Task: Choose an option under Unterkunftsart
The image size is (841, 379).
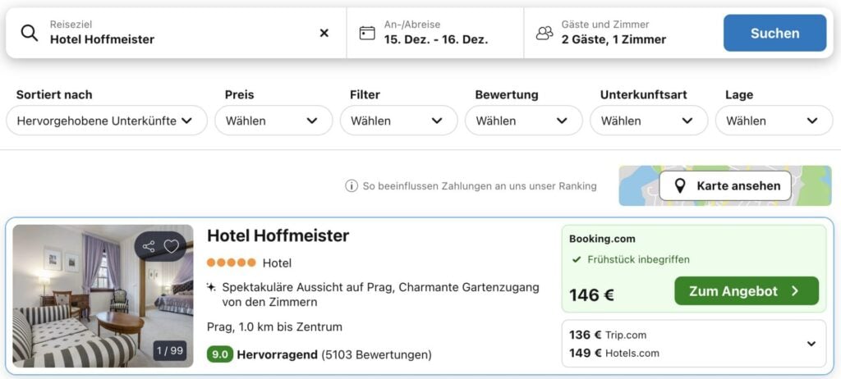Action: coord(648,121)
